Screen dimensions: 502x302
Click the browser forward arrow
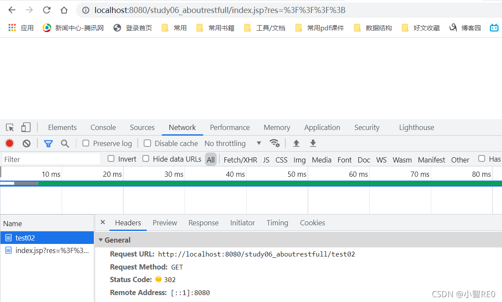[30, 10]
